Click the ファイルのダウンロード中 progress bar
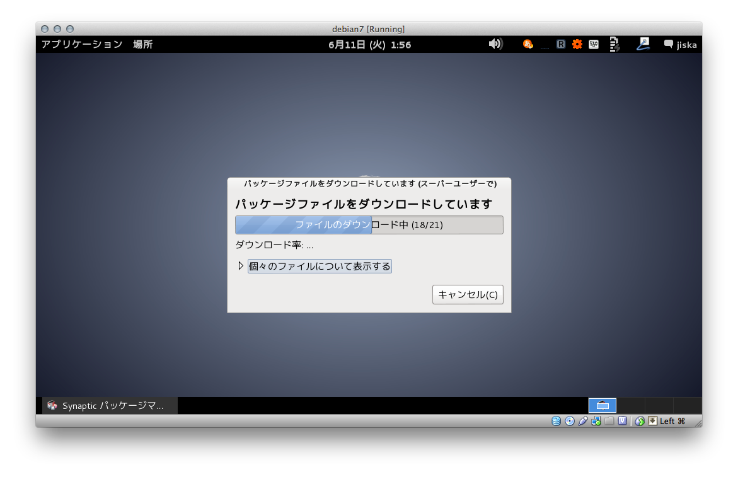 [x=369, y=225]
